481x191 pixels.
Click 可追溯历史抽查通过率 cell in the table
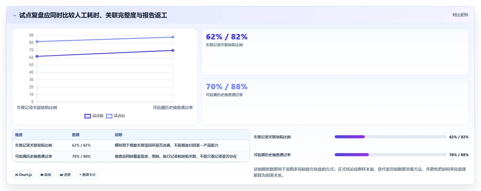[34, 156]
